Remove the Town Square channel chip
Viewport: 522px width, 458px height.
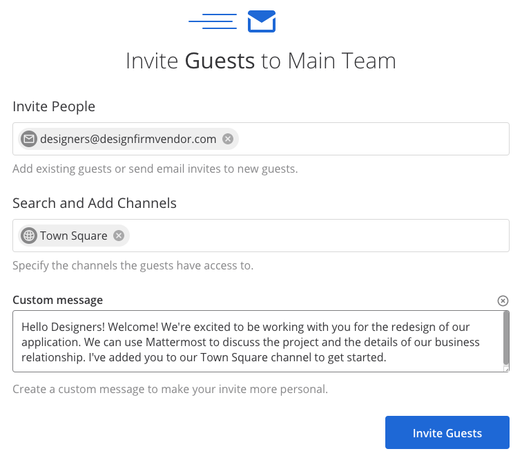pos(119,236)
